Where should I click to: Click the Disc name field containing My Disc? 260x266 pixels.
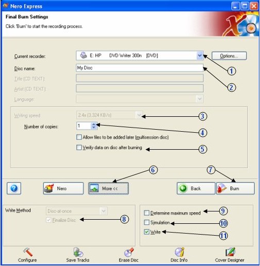click(140, 68)
